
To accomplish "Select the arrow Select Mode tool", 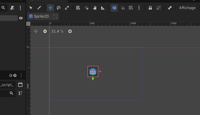I will (x=31, y=8).
